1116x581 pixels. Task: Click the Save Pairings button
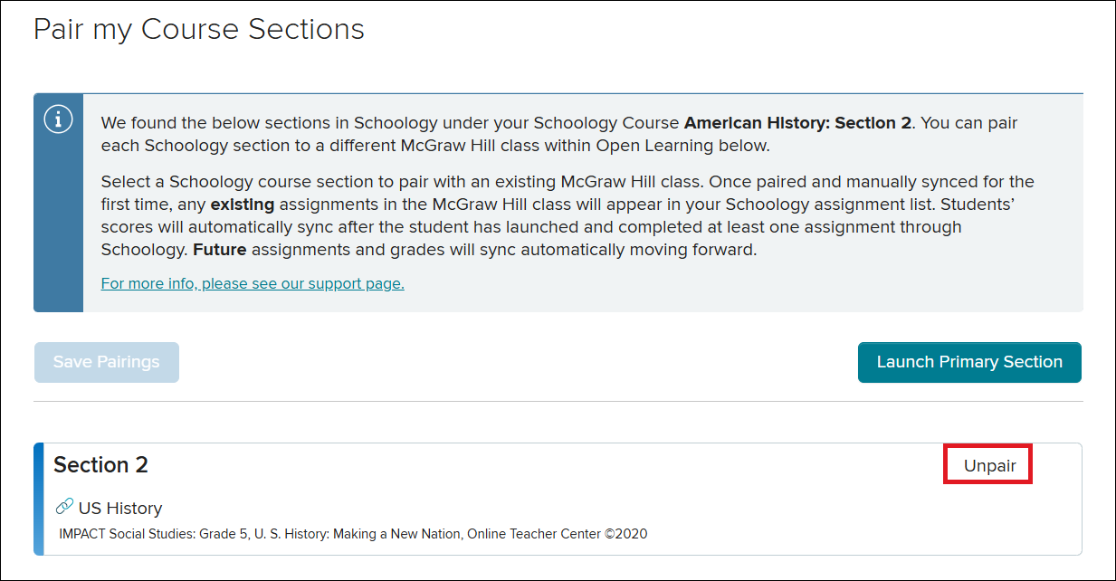(107, 362)
